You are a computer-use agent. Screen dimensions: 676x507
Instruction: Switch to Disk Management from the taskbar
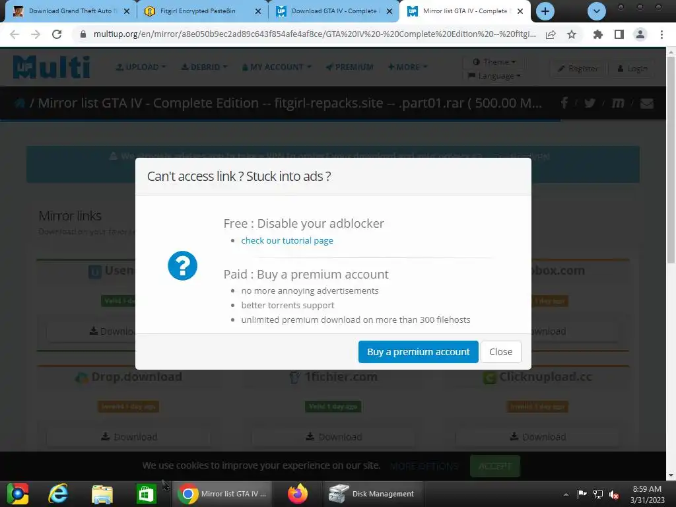click(372, 494)
